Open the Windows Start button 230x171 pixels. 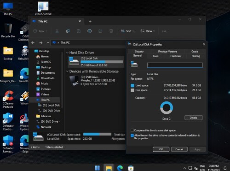click(x=97, y=168)
